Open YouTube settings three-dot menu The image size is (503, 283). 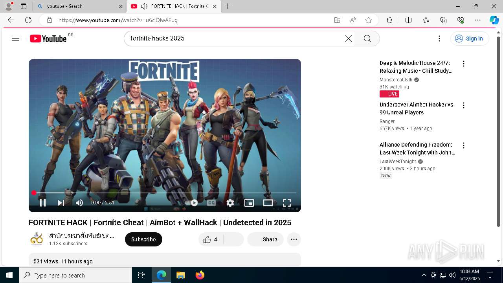[439, 39]
